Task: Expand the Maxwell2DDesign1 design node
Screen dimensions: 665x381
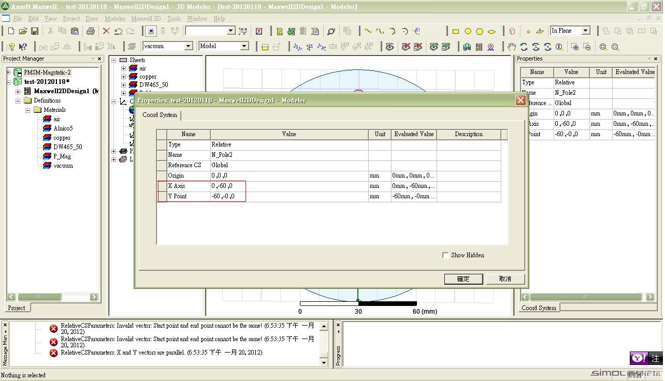Action: click(18, 91)
